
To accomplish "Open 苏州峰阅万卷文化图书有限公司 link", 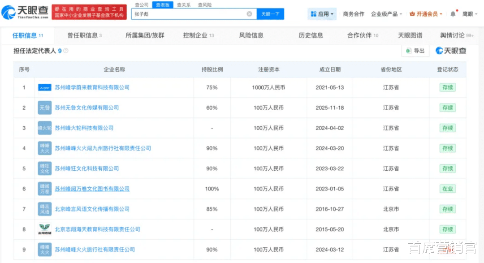I will [92, 189].
